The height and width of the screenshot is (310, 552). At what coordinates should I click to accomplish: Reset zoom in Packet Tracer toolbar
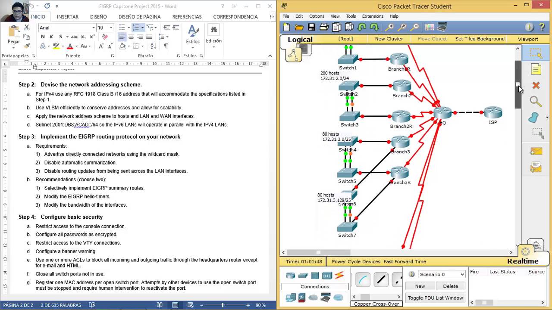click(402, 27)
